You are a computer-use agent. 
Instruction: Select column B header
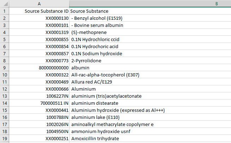click(150, 4)
